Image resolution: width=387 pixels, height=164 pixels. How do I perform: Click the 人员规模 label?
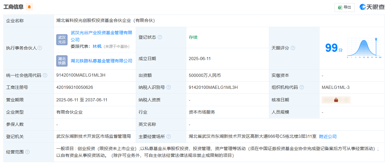coord(280,112)
